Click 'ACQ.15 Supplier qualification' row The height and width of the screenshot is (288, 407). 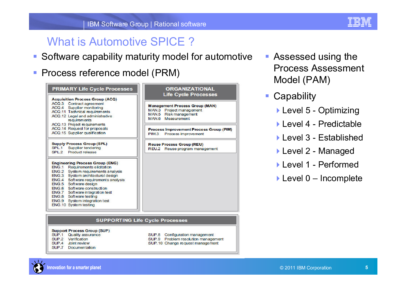coord(79,133)
